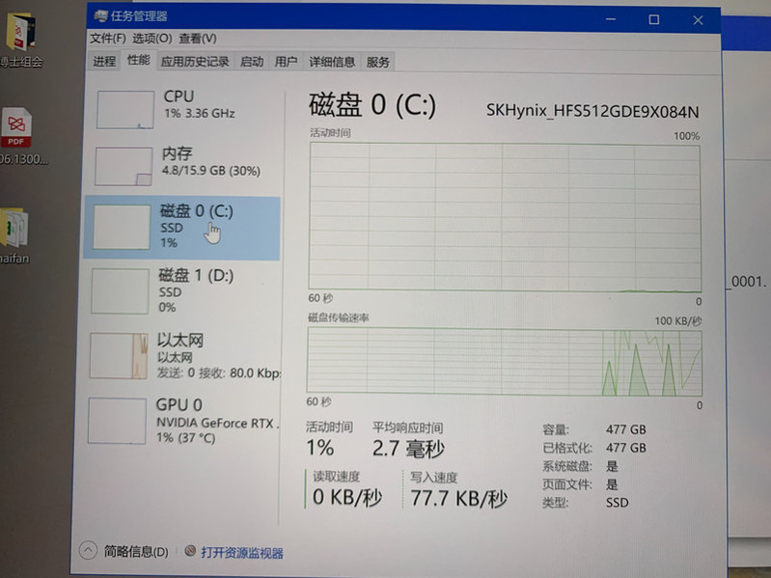The height and width of the screenshot is (578, 771).
Task: Switch to the Startup (启动) tab
Action: pyautogui.click(x=252, y=62)
